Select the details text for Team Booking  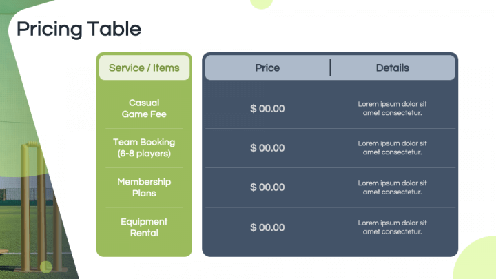pyautogui.click(x=392, y=148)
